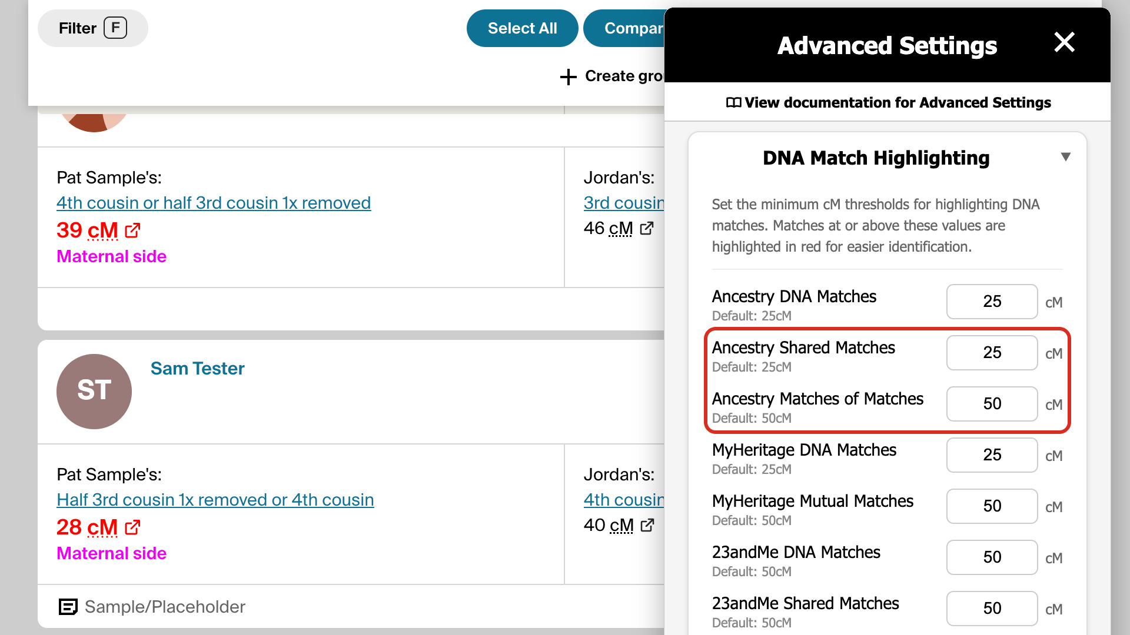Click the Select All button

522,28
